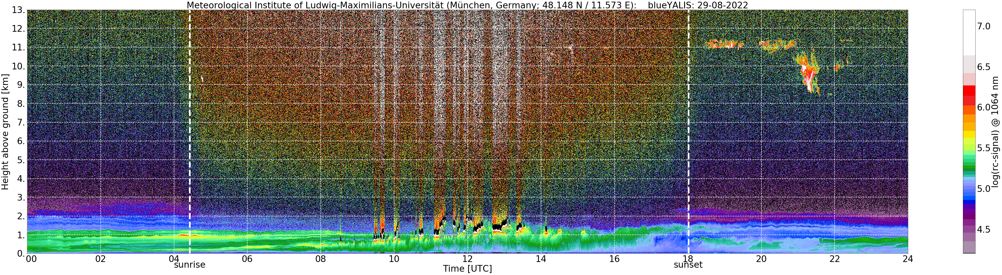Viewport: 1002px width, 275px height.
Task: Click the colorbar tick label '4.5'
Action: point(983,230)
